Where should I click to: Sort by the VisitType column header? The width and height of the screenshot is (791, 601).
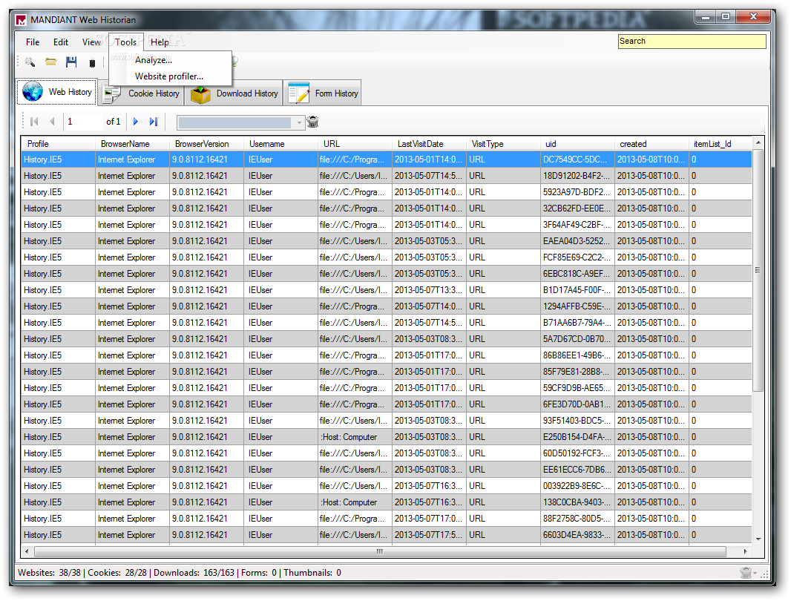click(x=503, y=144)
